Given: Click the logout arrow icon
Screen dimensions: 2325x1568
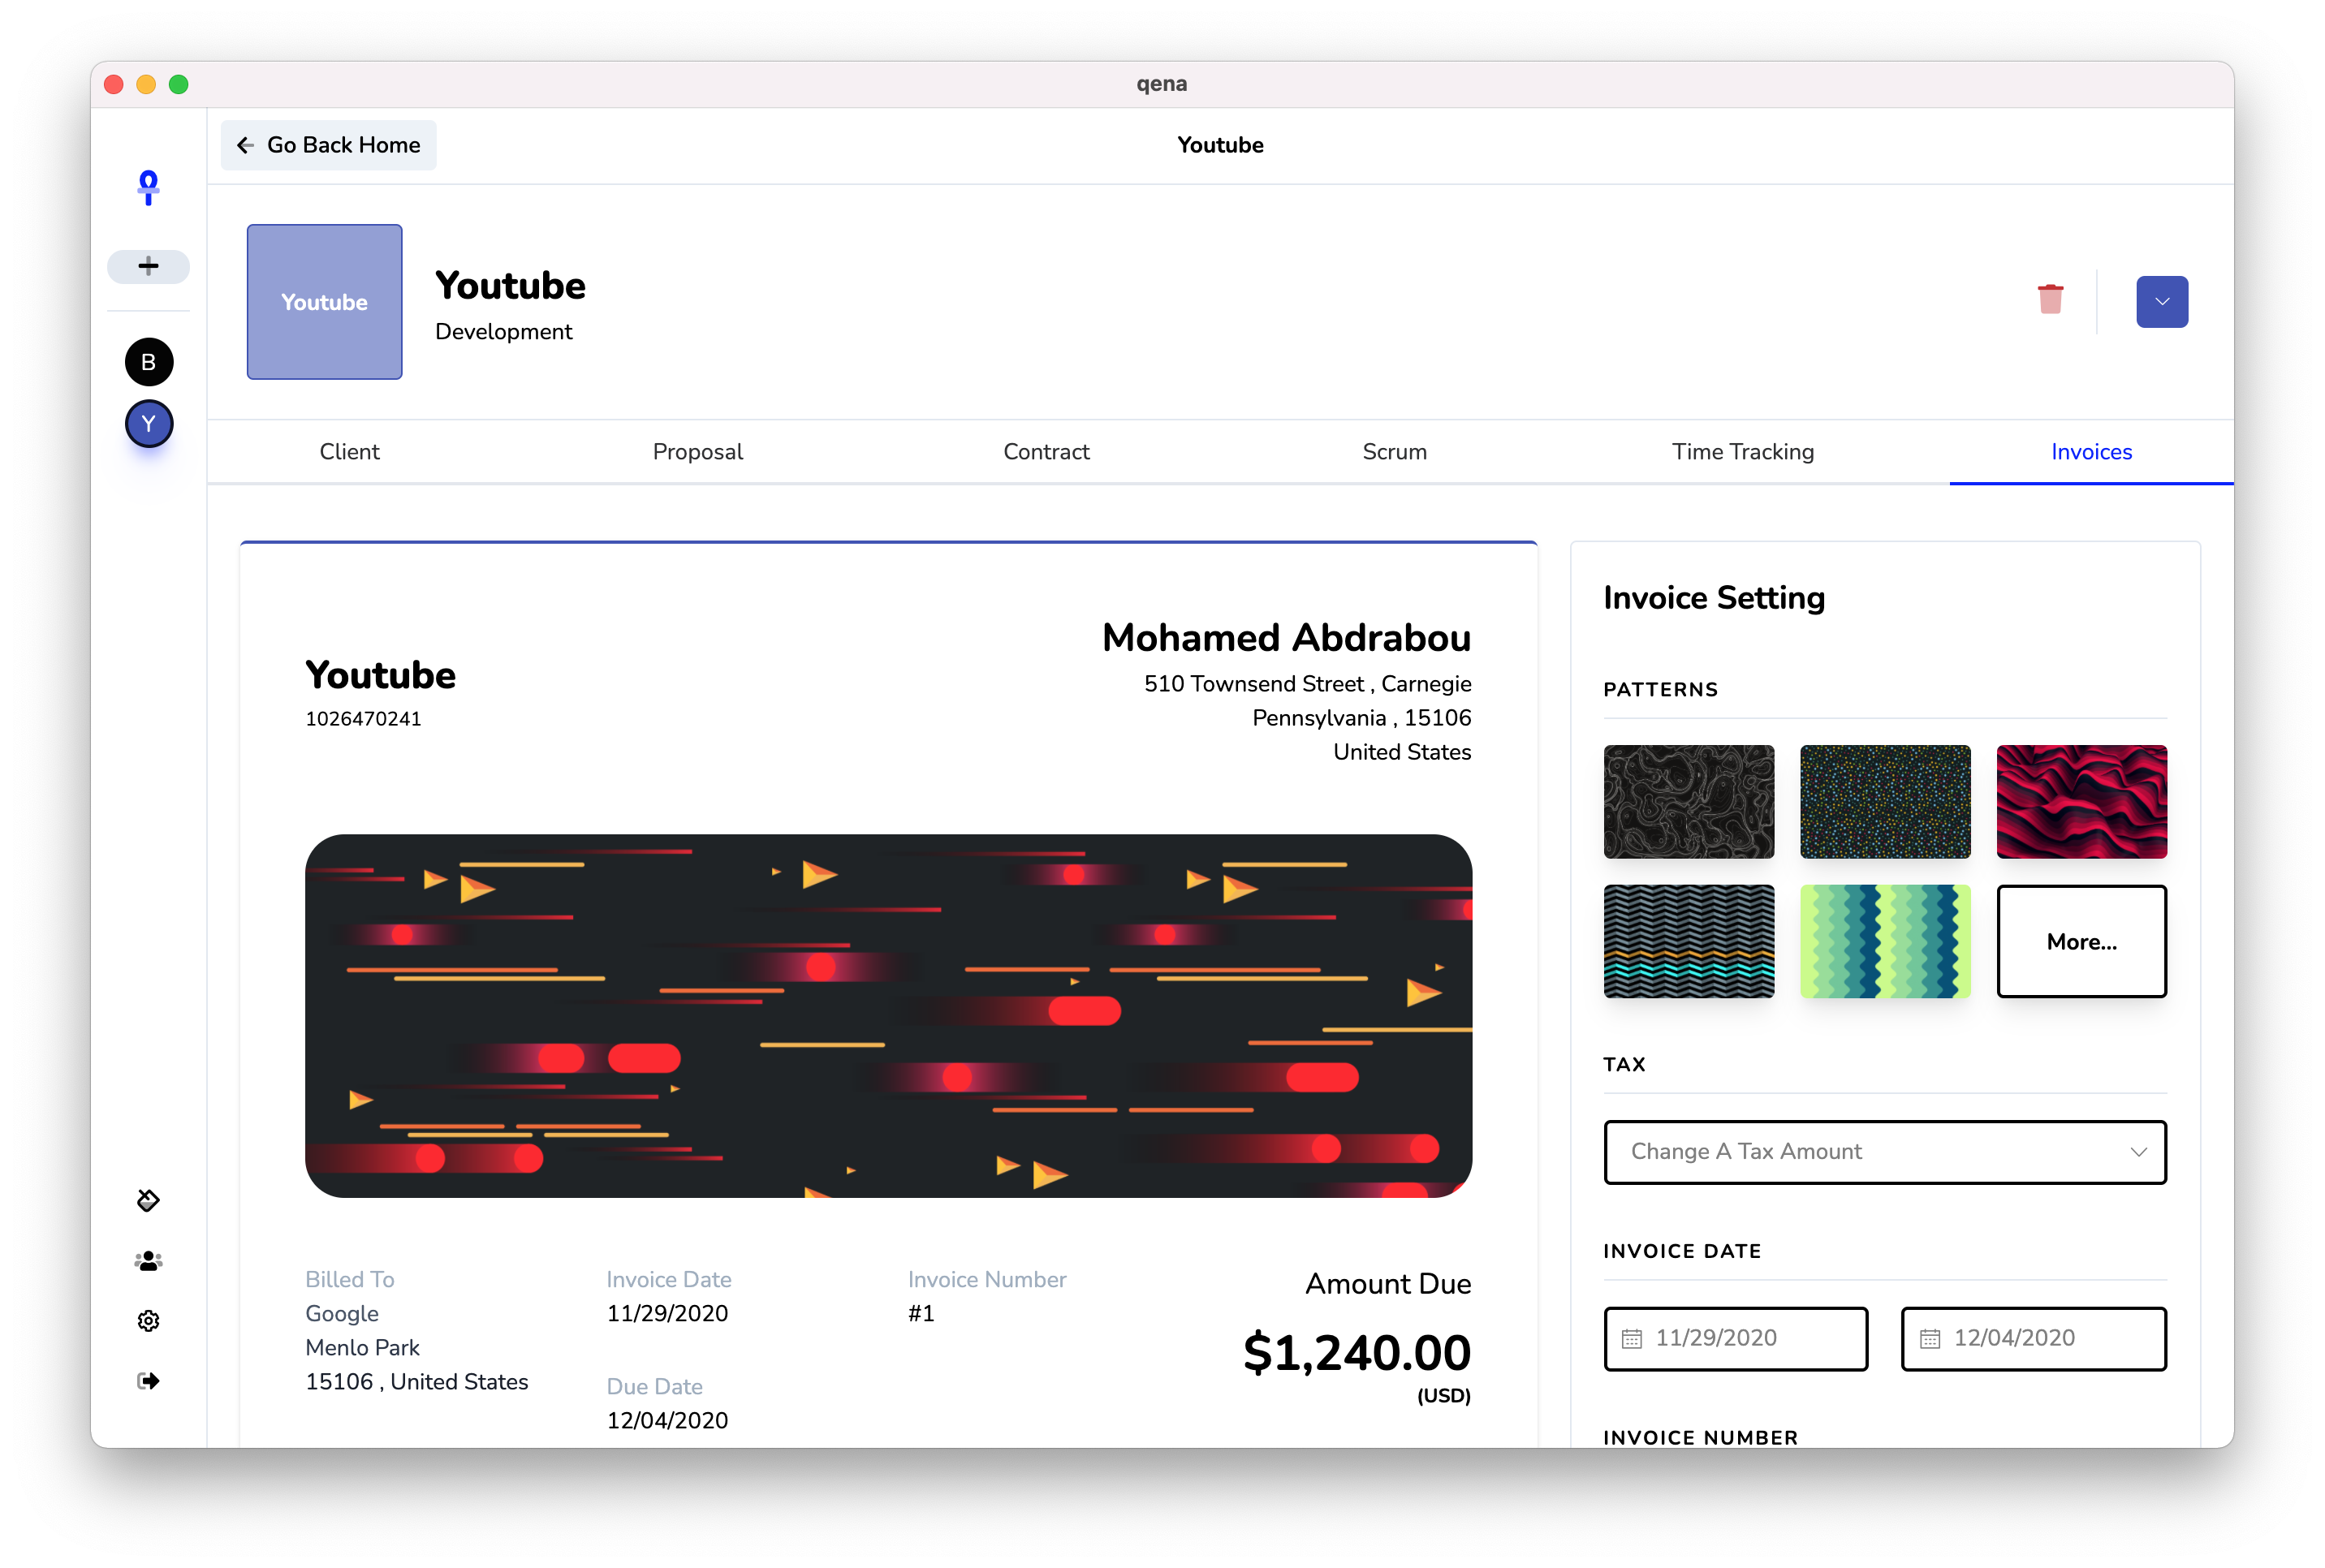Looking at the screenshot, I should [x=148, y=1381].
